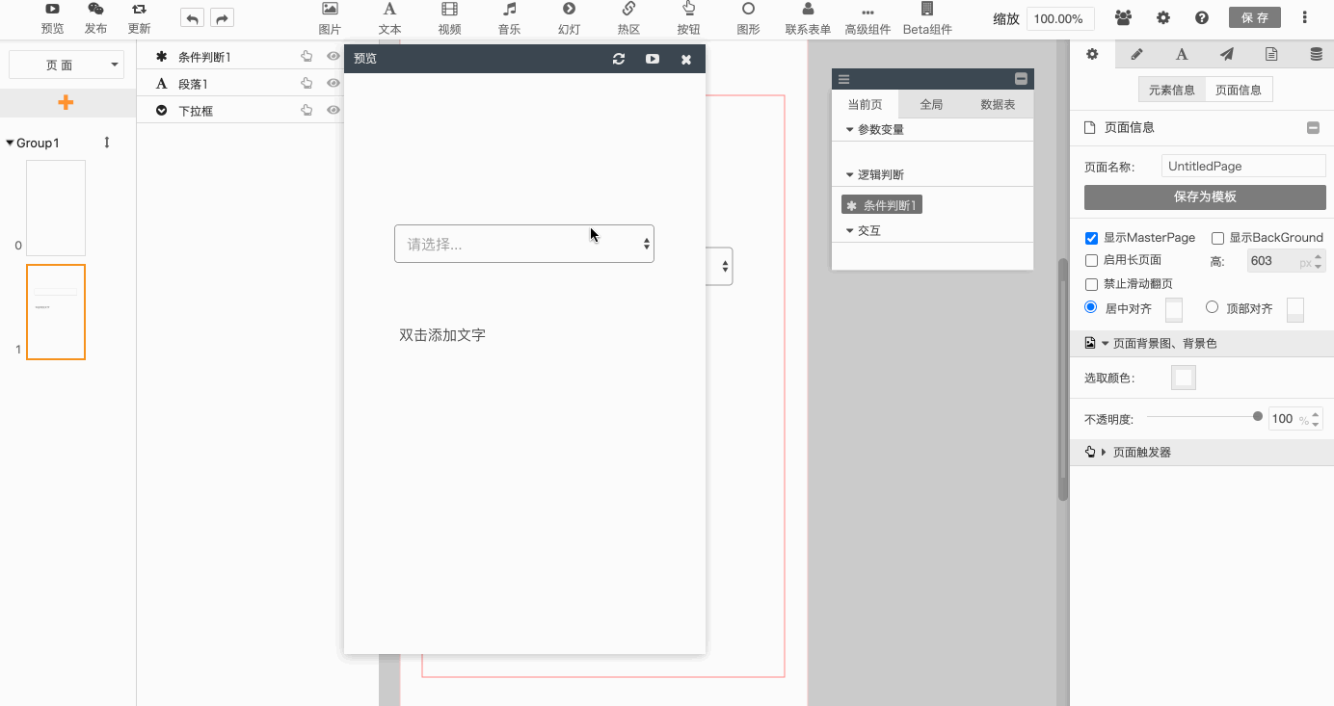Image resolution: width=1334 pixels, height=706 pixels.
Task: Click the undo arrow in the toolbar
Action: tap(192, 18)
